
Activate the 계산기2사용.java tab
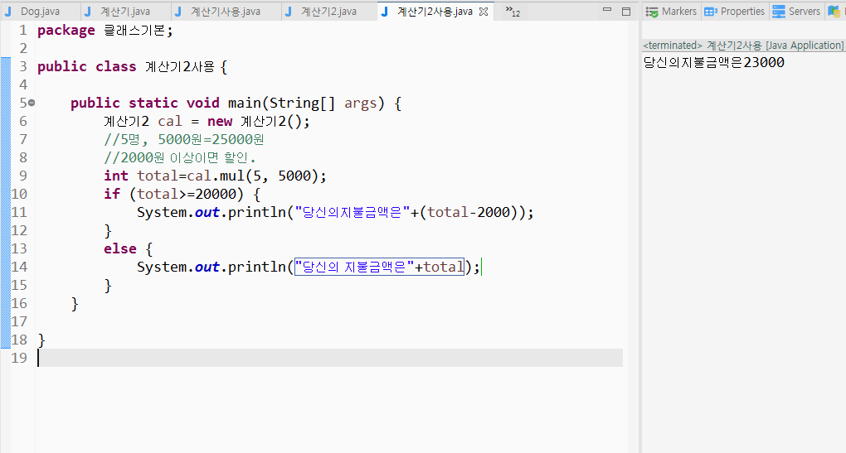[435, 12]
